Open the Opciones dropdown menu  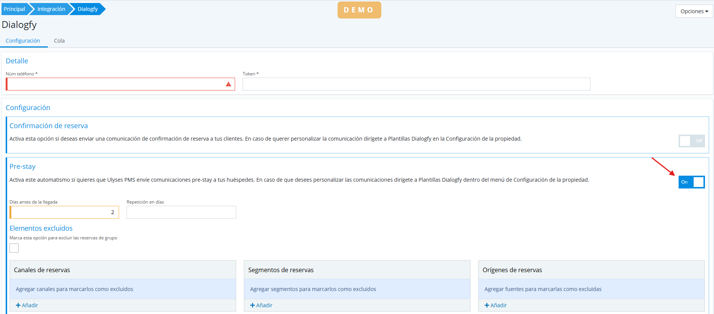point(694,11)
